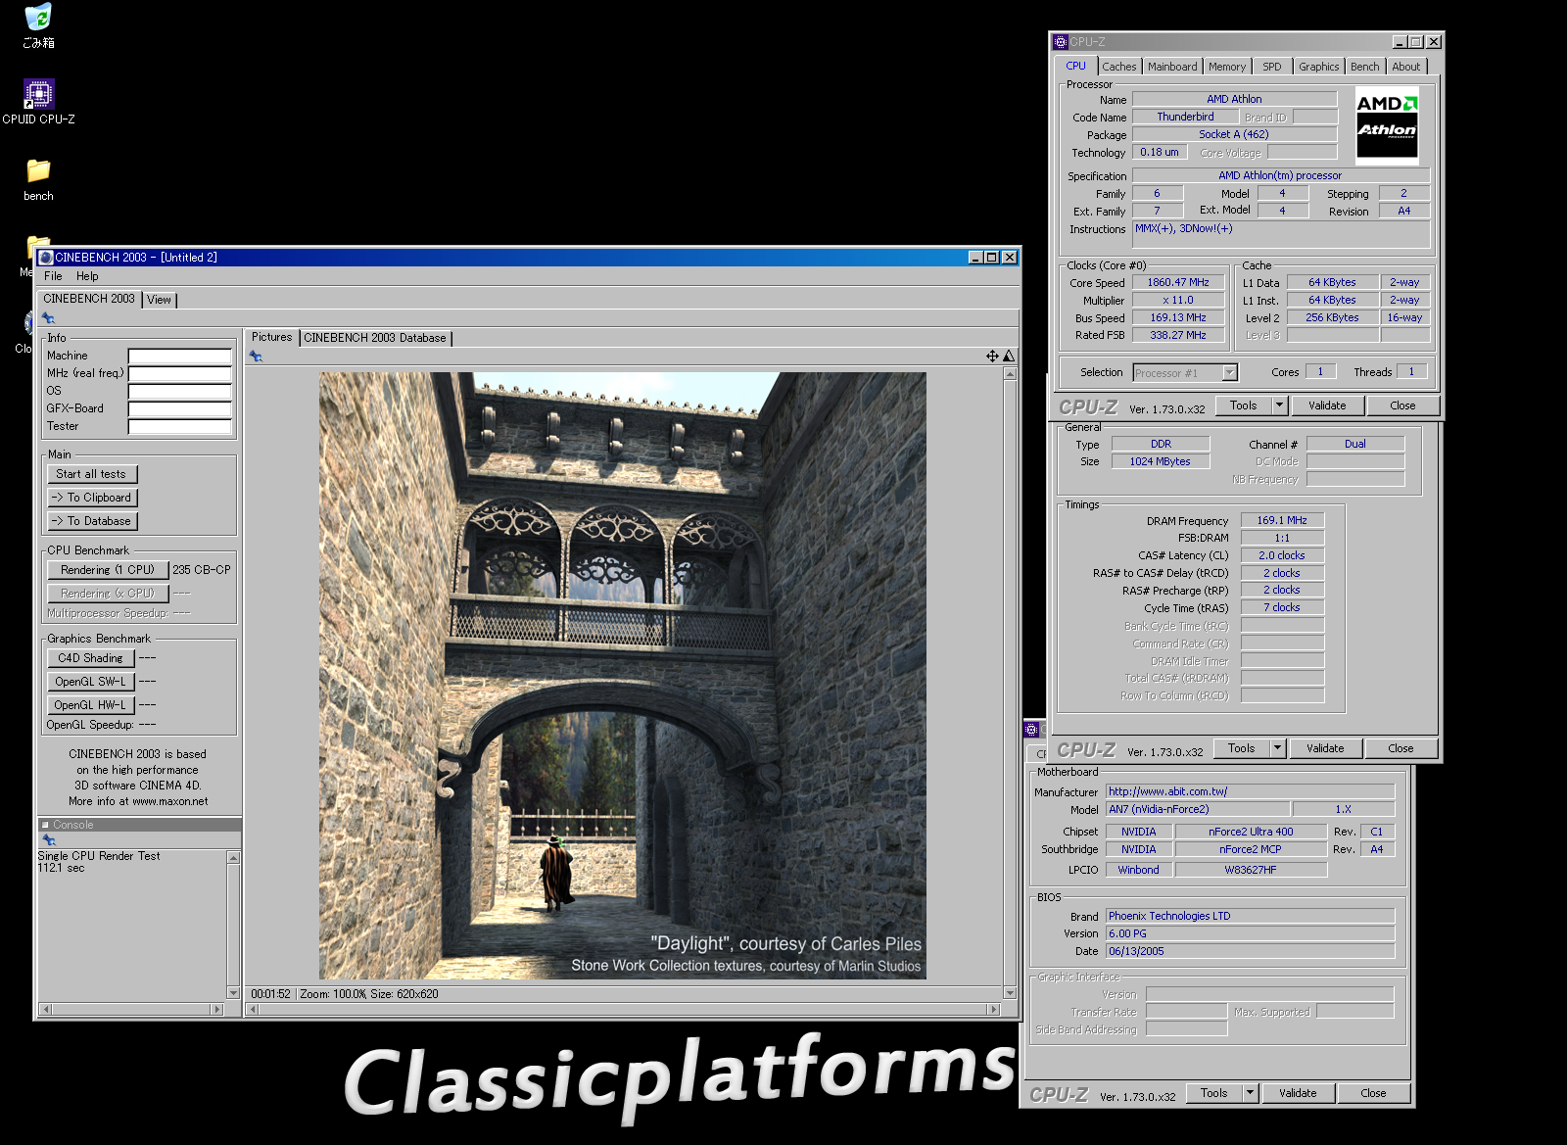Click the OS input field

[180, 391]
